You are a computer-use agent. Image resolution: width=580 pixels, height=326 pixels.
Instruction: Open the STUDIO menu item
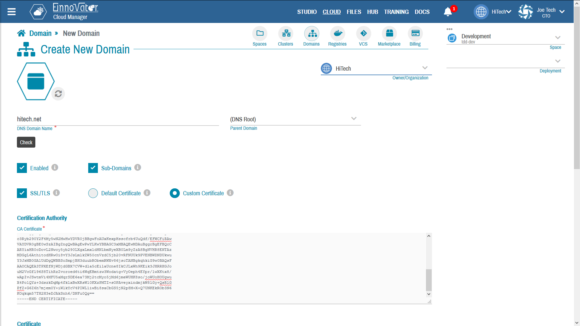coord(307,12)
